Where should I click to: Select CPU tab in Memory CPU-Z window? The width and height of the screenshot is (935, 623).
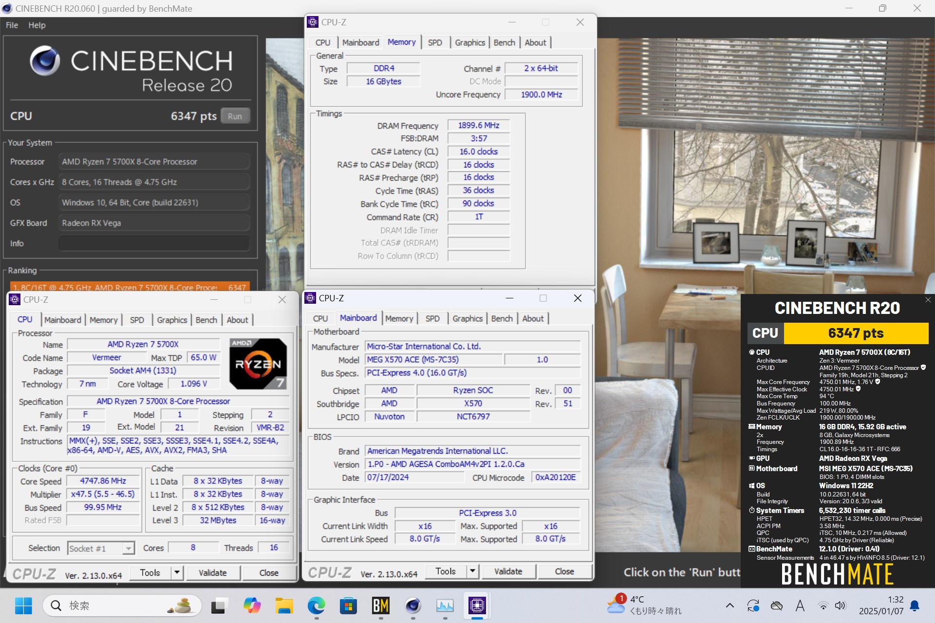coord(322,43)
